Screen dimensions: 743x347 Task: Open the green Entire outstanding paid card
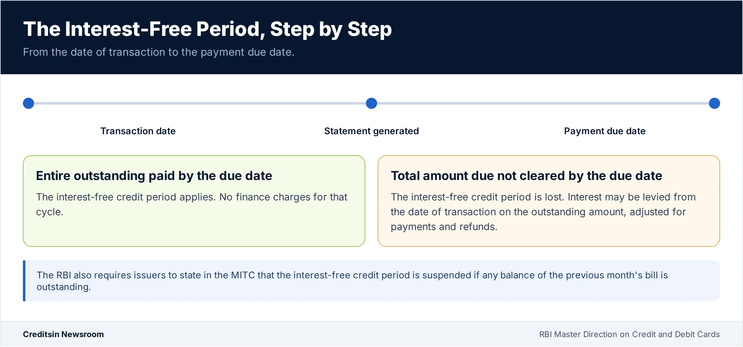[x=194, y=201]
